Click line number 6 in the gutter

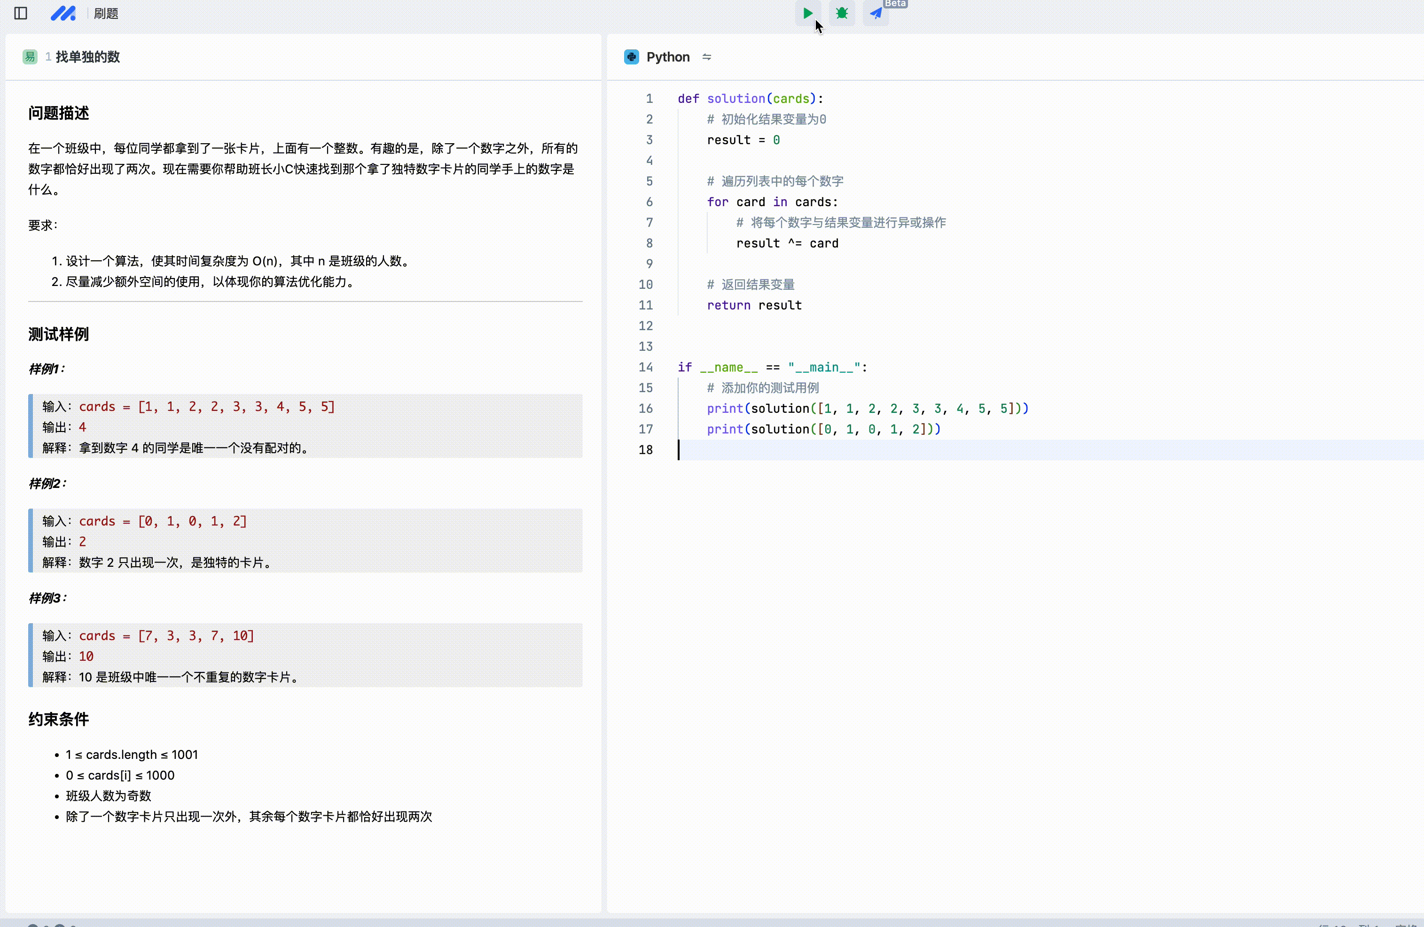coord(649,202)
